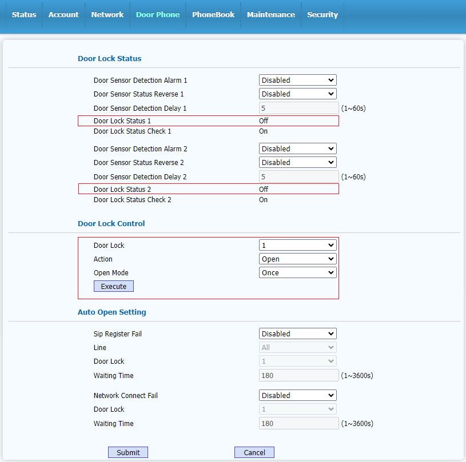Expand the Network Connect Fail dropdown
466x462 pixels.
click(x=297, y=396)
